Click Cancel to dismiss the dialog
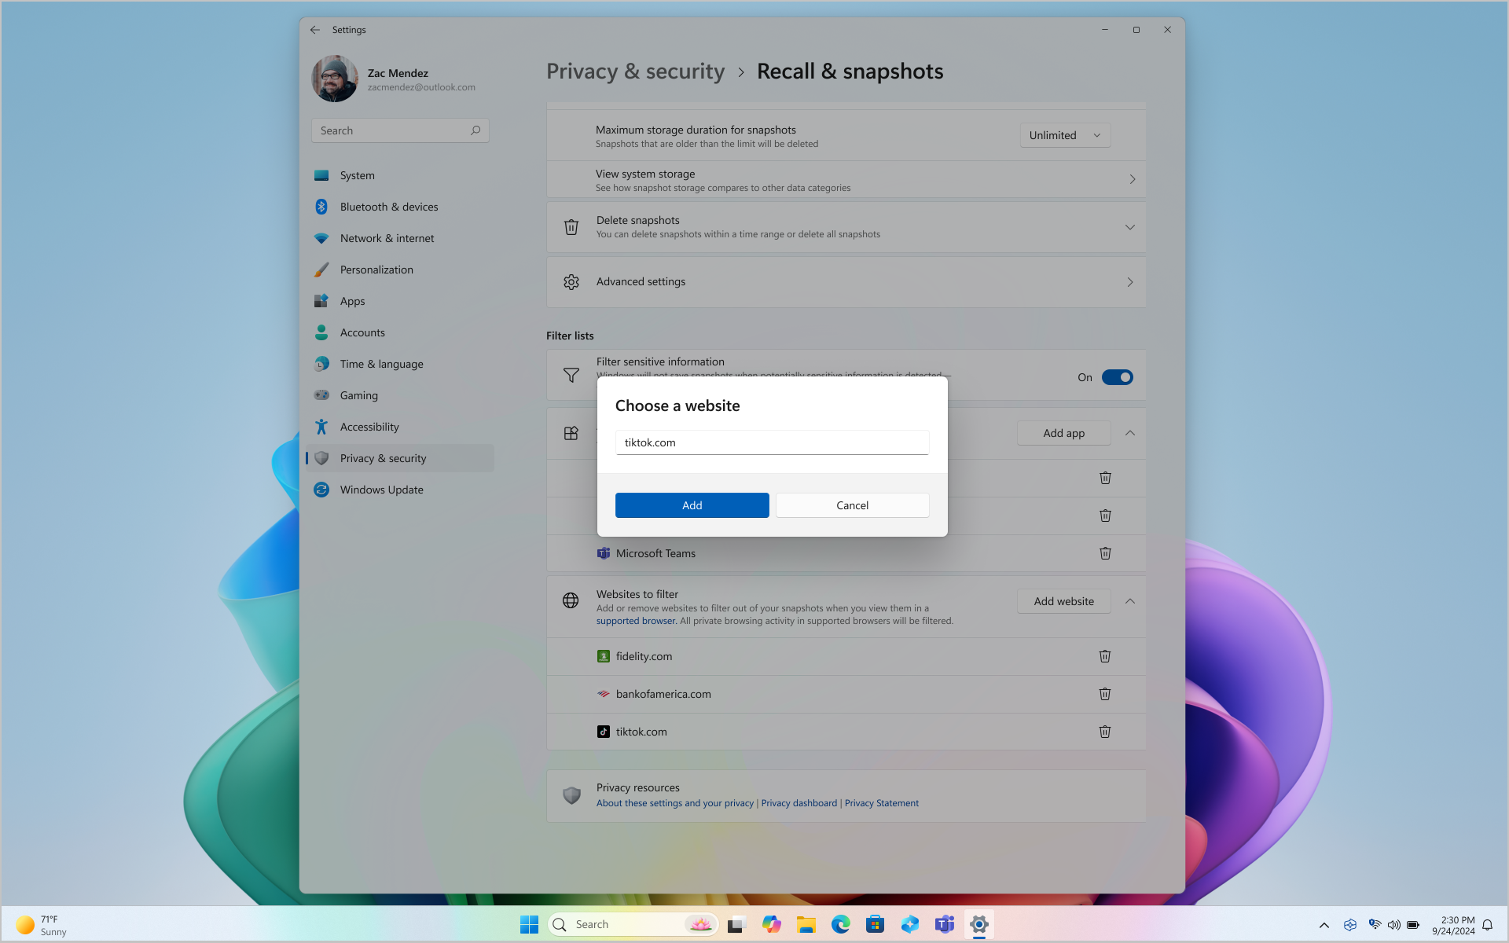 coord(852,504)
